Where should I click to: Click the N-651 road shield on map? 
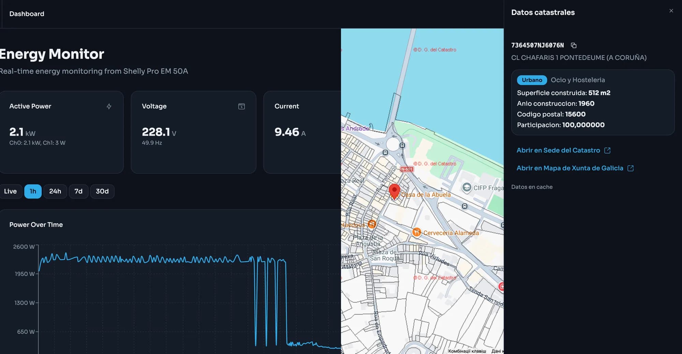point(406,169)
